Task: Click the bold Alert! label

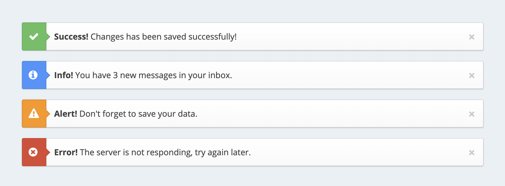Action: click(66, 114)
